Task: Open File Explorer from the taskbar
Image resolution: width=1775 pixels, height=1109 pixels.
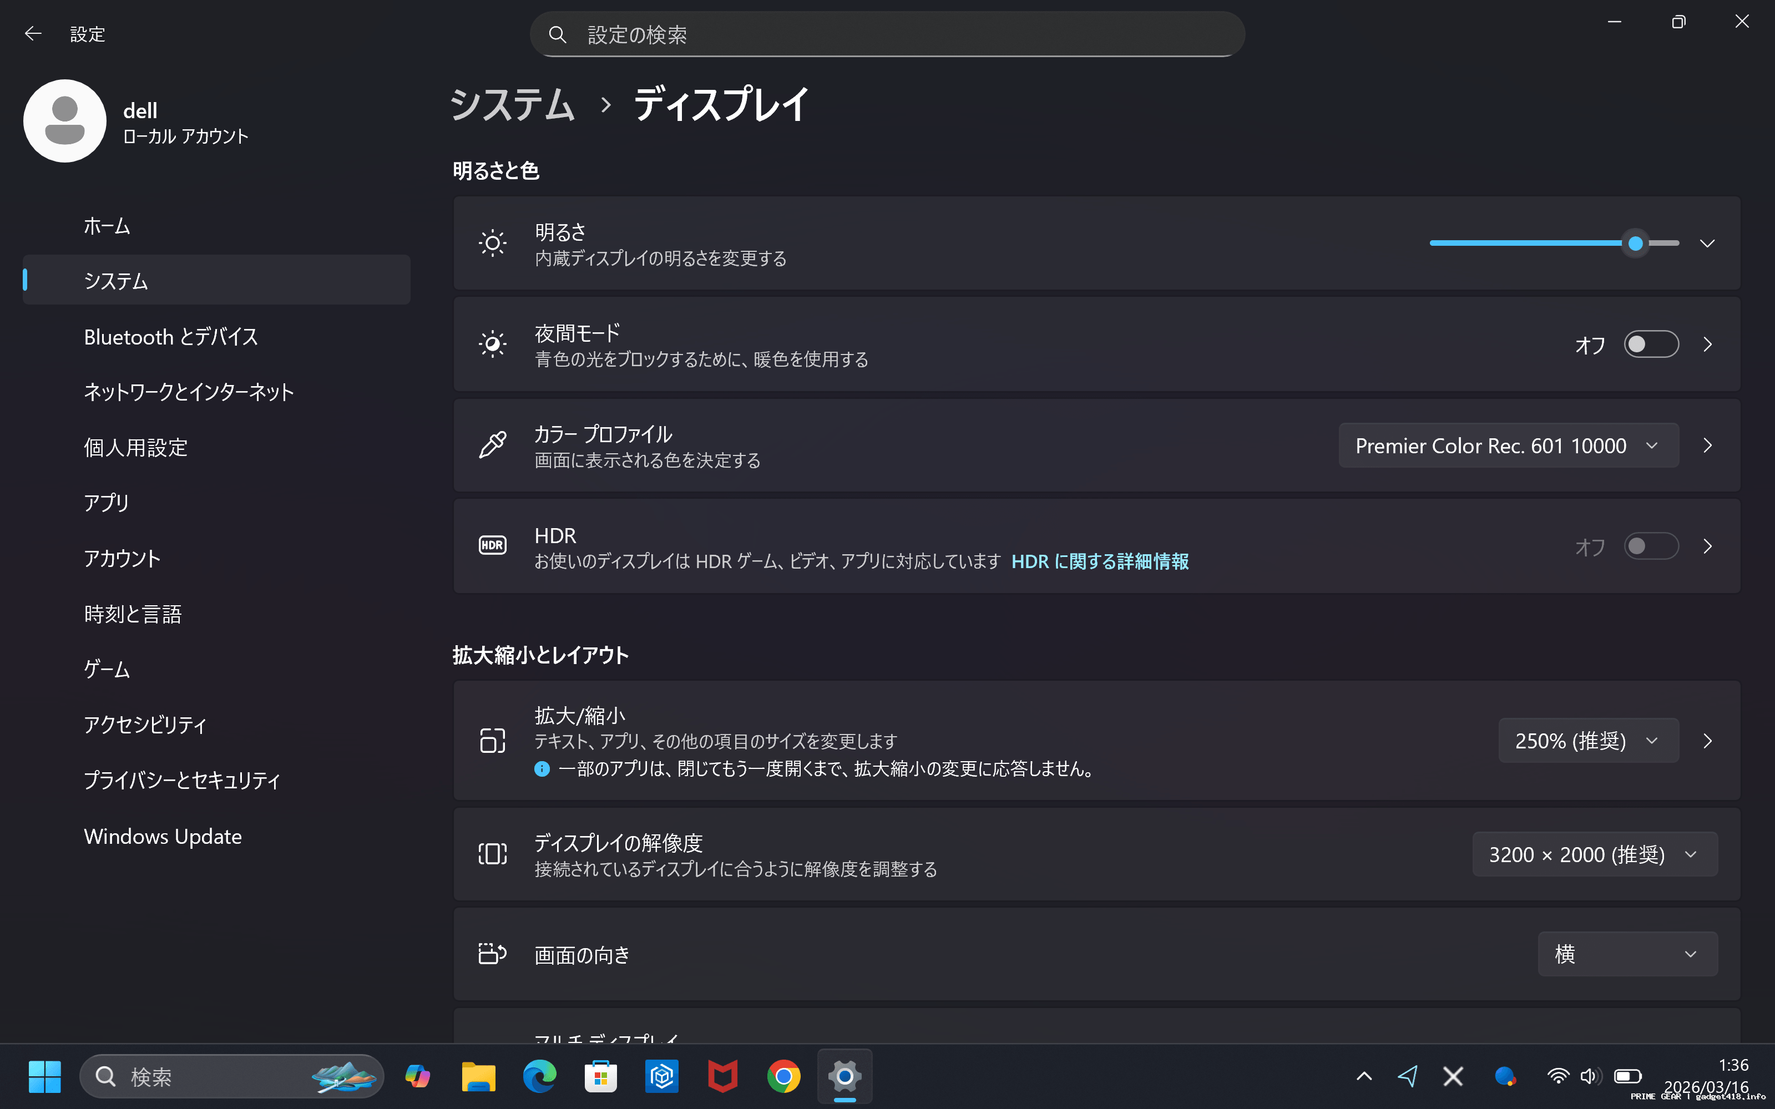Action: pos(478,1076)
